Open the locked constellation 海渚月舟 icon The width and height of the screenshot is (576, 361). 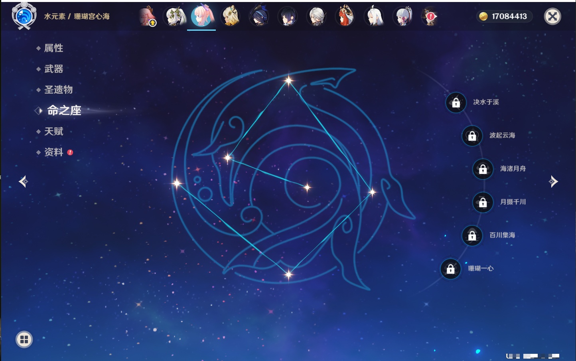[483, 169]
